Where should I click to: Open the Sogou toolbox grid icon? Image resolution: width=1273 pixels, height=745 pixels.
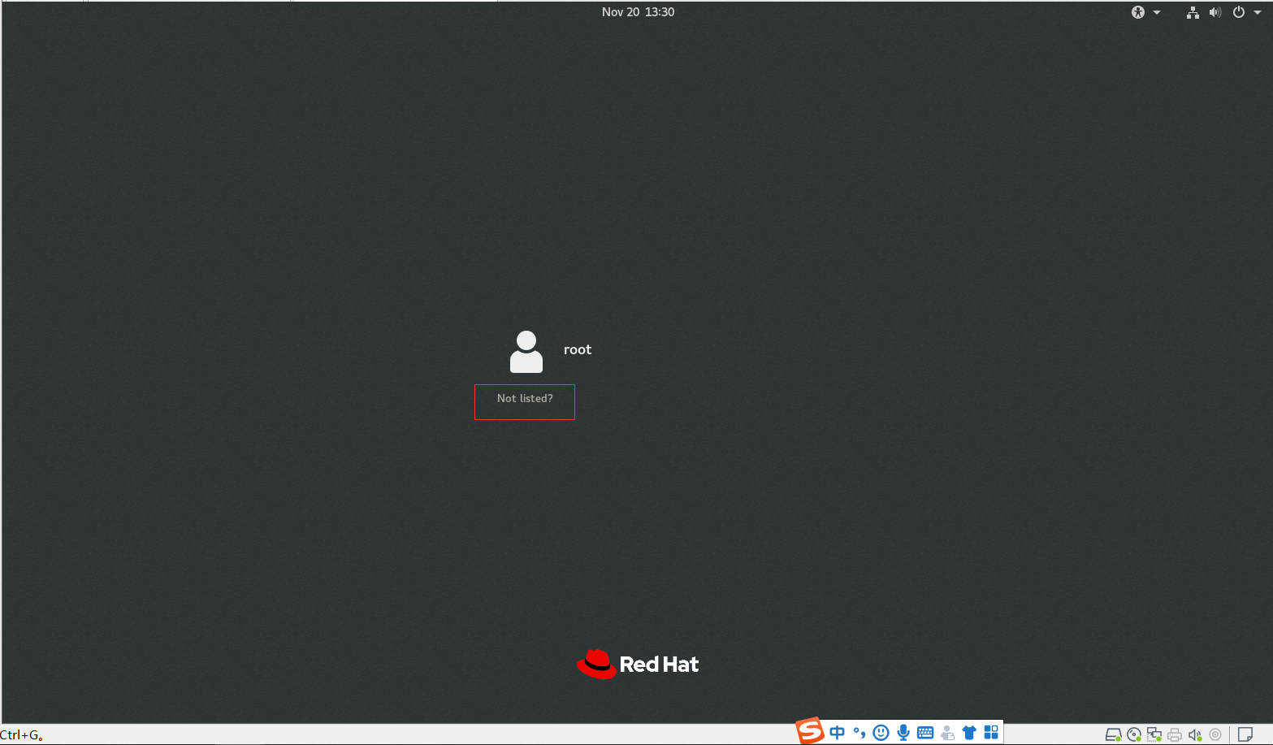pos(991,733)
